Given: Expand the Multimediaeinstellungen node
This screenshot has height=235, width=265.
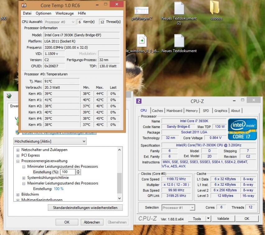Looking at the screenshot, I should pyautogui.click(x=18, y=200).
